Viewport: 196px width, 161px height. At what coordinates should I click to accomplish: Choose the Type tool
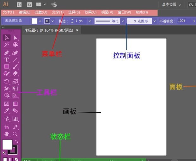(6, 59)
